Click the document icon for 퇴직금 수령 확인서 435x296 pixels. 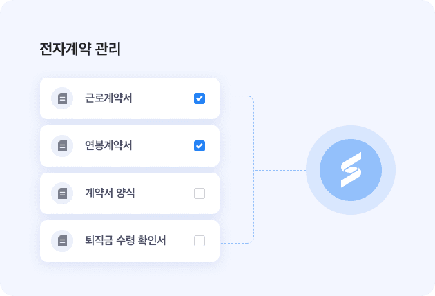click(62, 241)
